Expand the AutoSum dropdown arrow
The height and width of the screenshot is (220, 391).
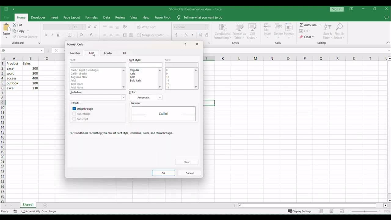coord(320,25)
